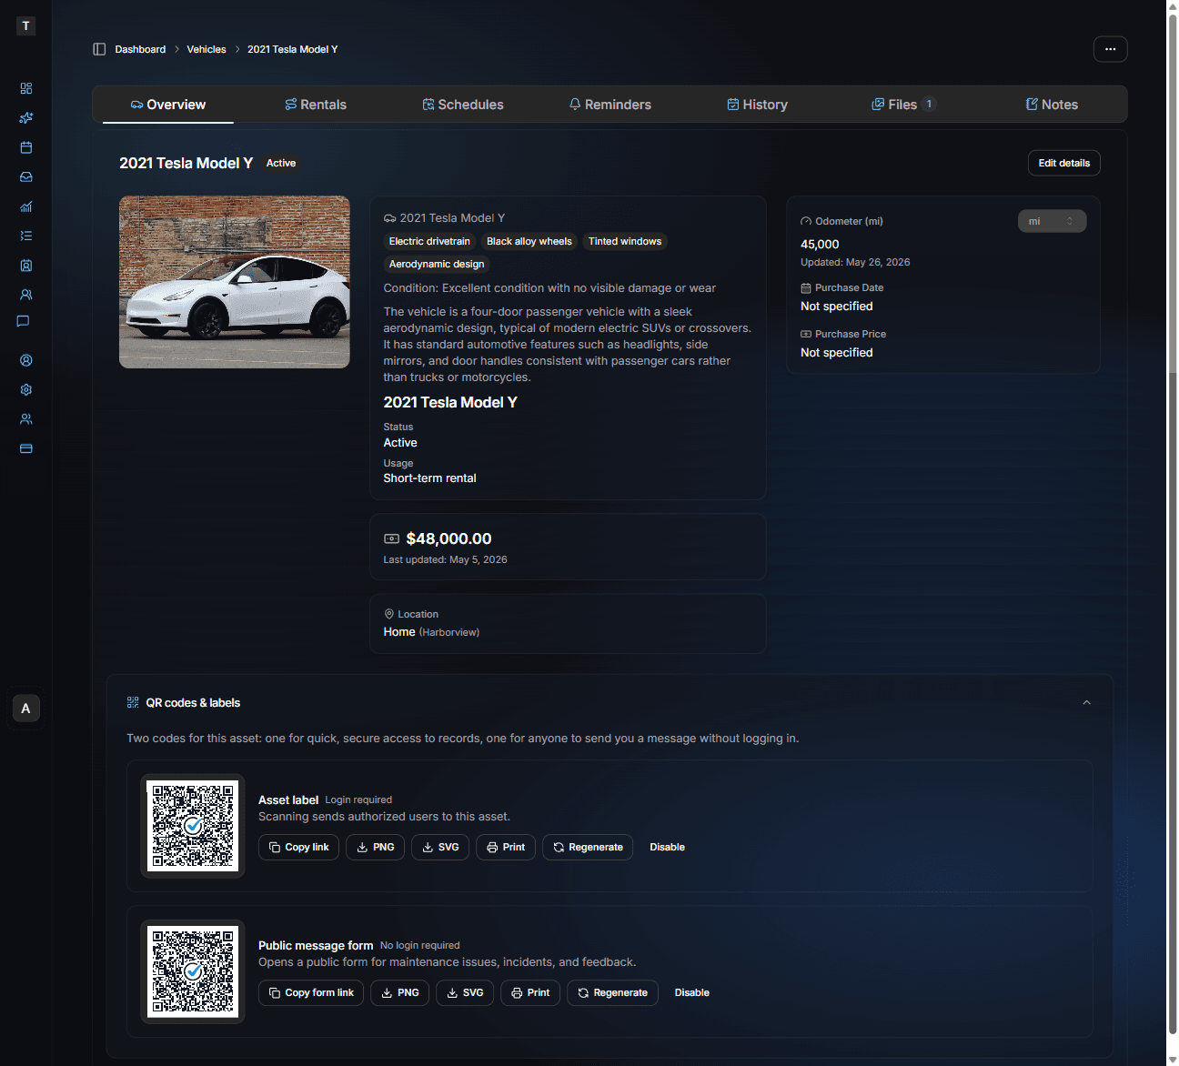Regenerate the Public message form code
This screenshot has width=1179, height=1066.
tap(612, 992)
